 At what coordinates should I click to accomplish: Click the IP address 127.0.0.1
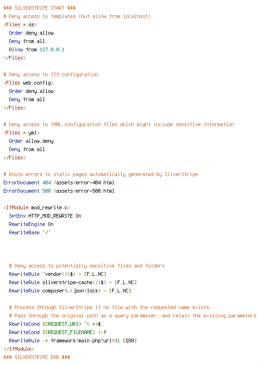[x=52, y=49]
